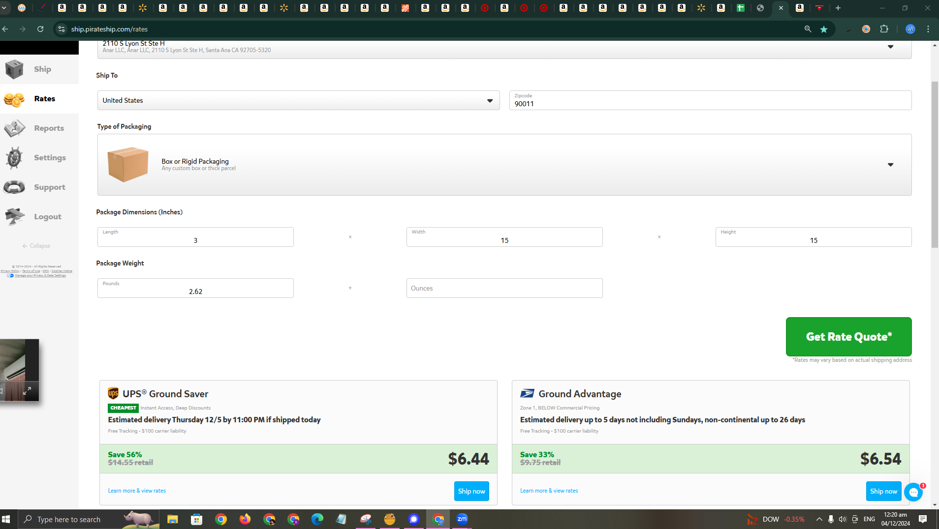Screen dimensions: 939x529
Task: Switch to the Home Depot browser tab
Action: click(405, 8)
